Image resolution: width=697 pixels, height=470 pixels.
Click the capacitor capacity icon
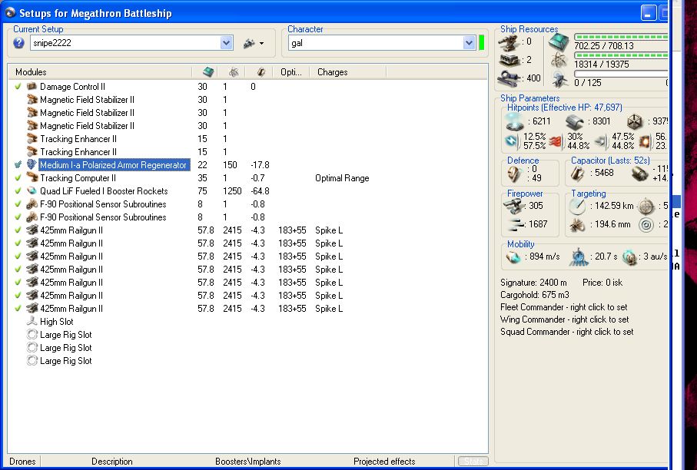click(578, 174)
